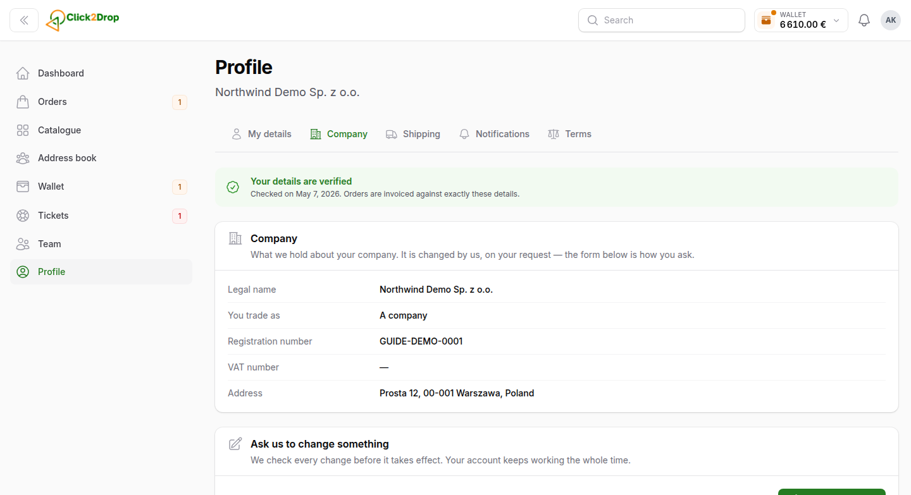Click the VAT number label
The width and height of the screenshot is (911, 495).
tap(253, 367)
